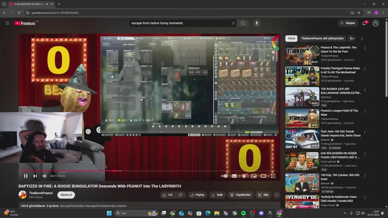Open options for Özel Jette 100 Gün video

365,132
